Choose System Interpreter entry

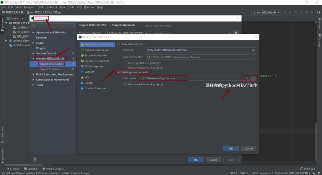pyautogui.click(x=94, y=56)
